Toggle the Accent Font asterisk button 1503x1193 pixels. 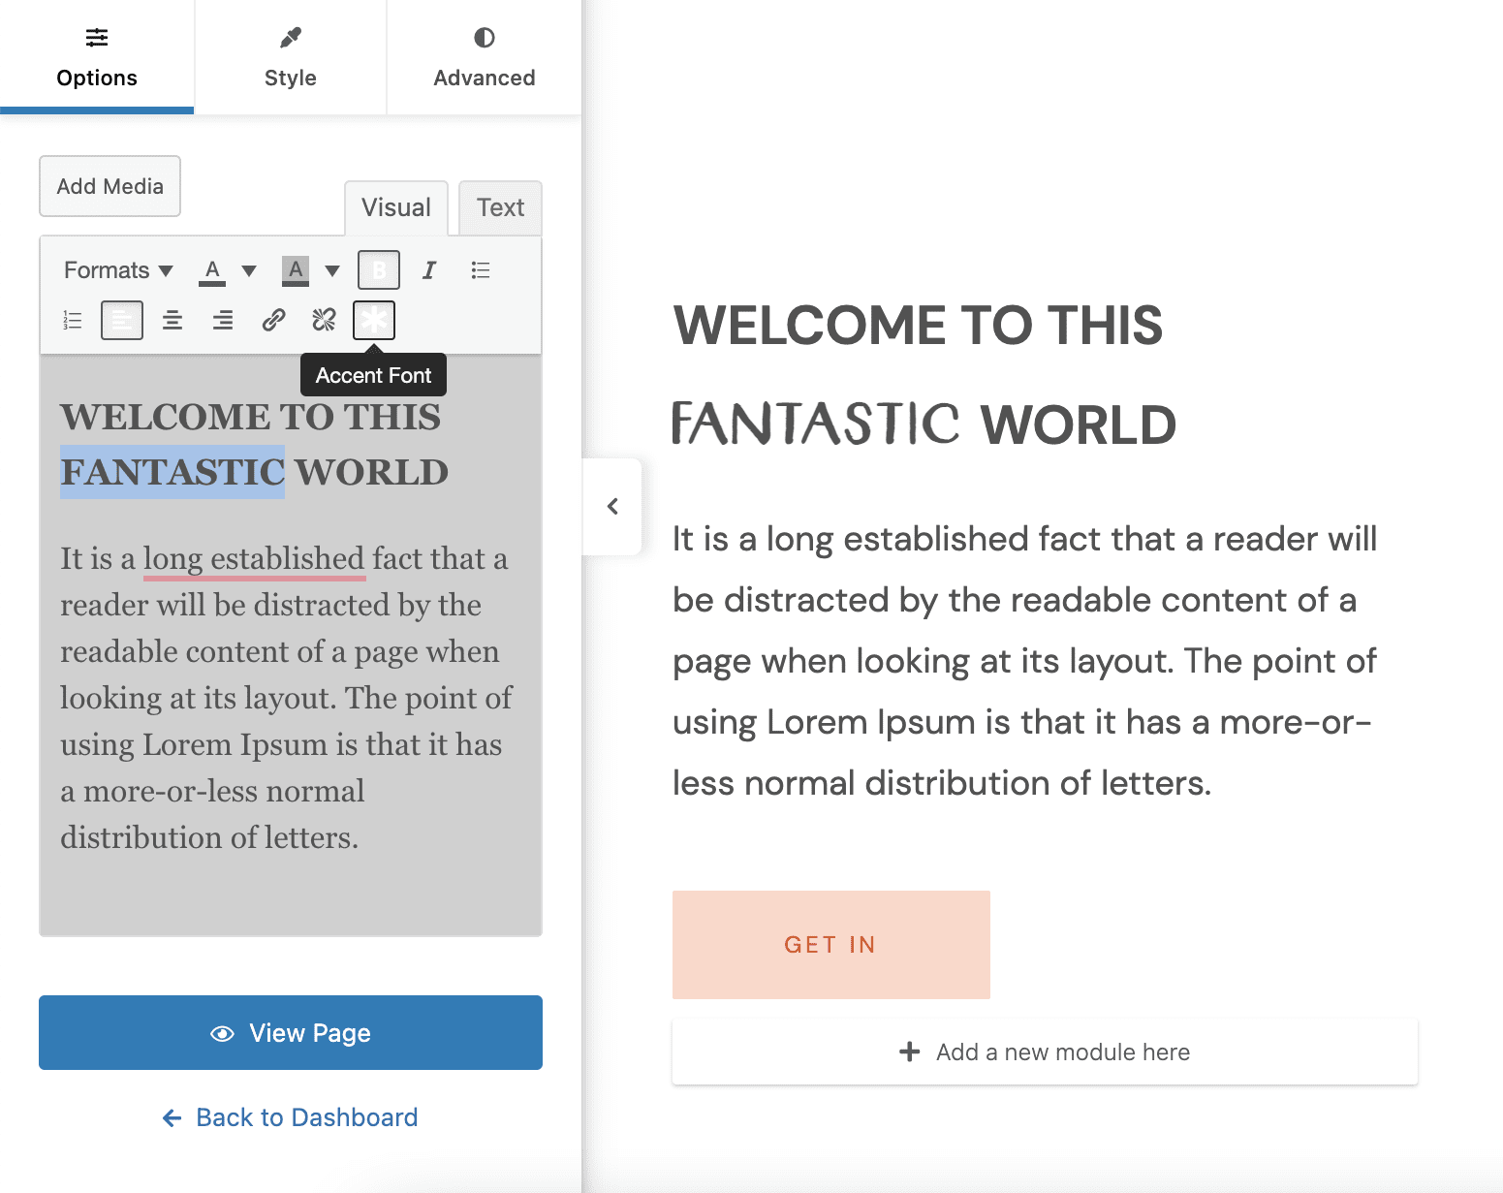[x=374, y=320]
